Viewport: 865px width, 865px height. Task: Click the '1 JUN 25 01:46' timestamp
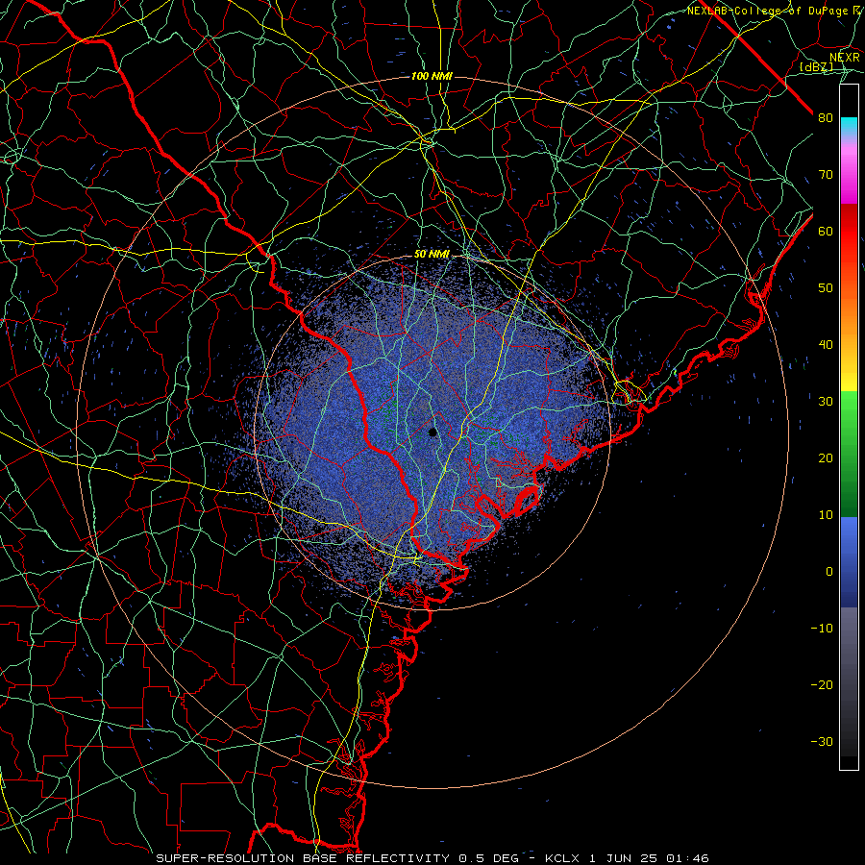(650, 858)
